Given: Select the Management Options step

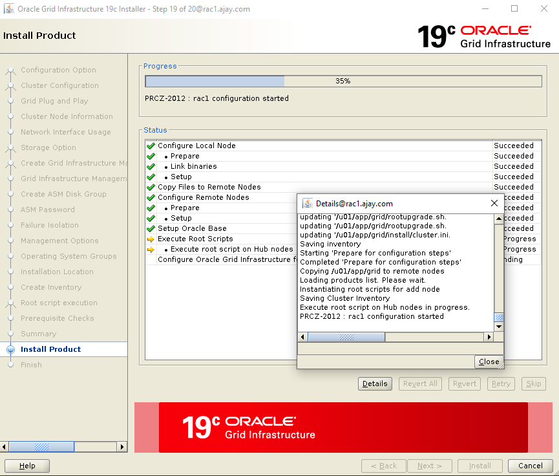Looking at the screenshot, I should click(x=59, y=241).
